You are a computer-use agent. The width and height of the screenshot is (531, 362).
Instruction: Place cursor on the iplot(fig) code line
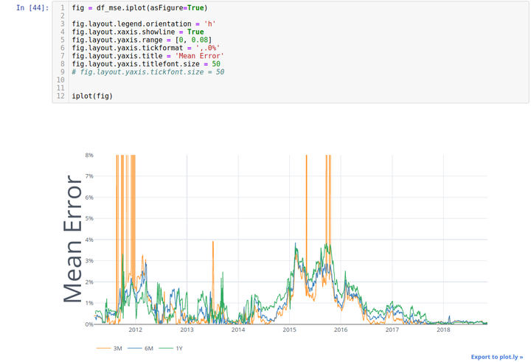(92, 96)
